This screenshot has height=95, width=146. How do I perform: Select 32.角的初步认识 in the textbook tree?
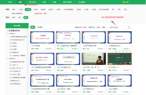14,81
